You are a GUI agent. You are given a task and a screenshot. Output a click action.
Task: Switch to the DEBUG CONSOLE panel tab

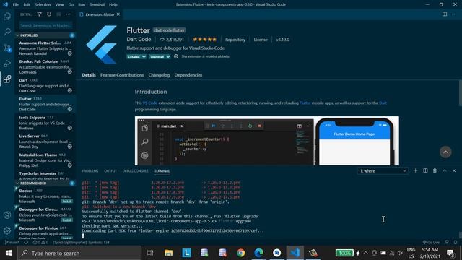[x=136, y=171]
